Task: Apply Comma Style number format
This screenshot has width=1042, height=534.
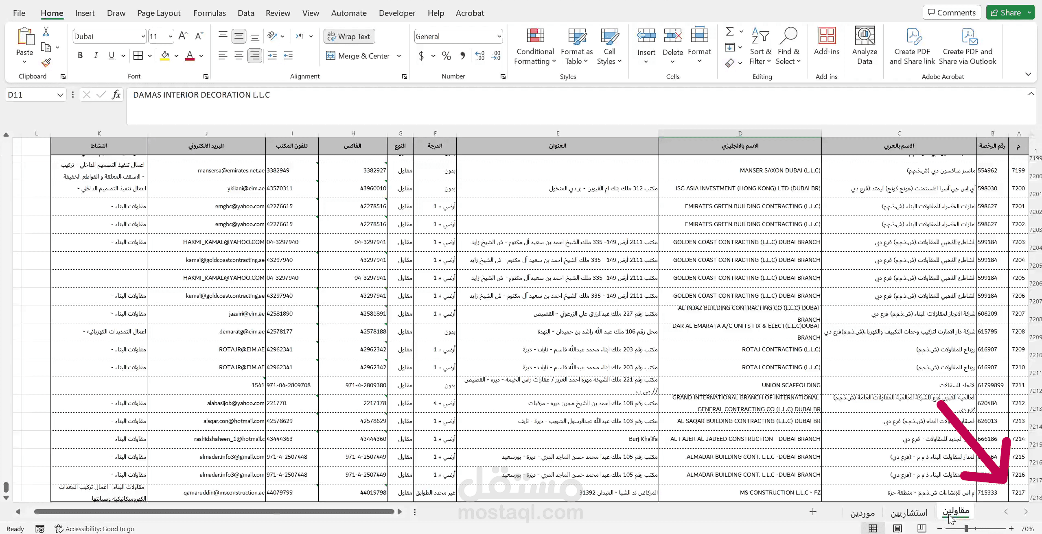Action: pos(462,56)
